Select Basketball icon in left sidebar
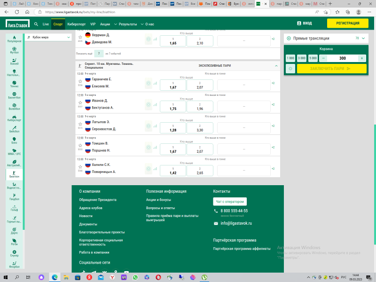Image resolution: width=376 pixels, height=282 pixels. [15, 94]
